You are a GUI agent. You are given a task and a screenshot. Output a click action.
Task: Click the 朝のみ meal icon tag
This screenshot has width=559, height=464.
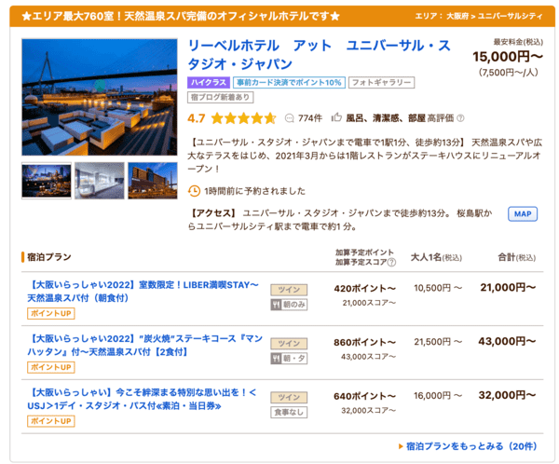289,305
